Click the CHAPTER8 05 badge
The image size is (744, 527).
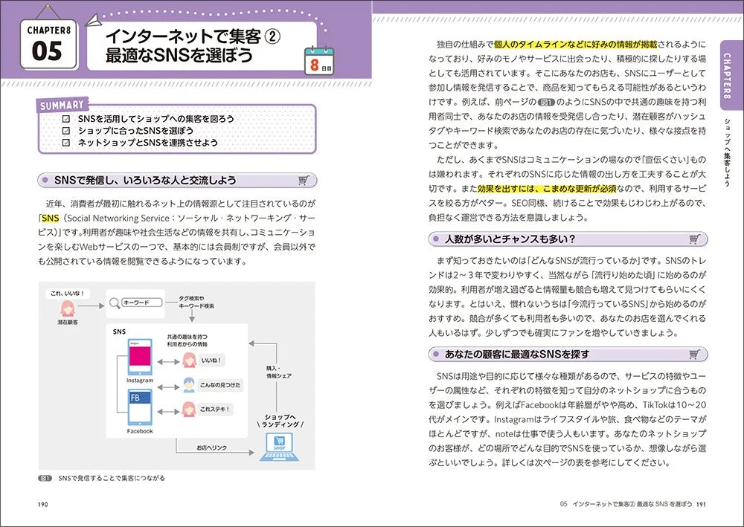[x=48, y=45]
